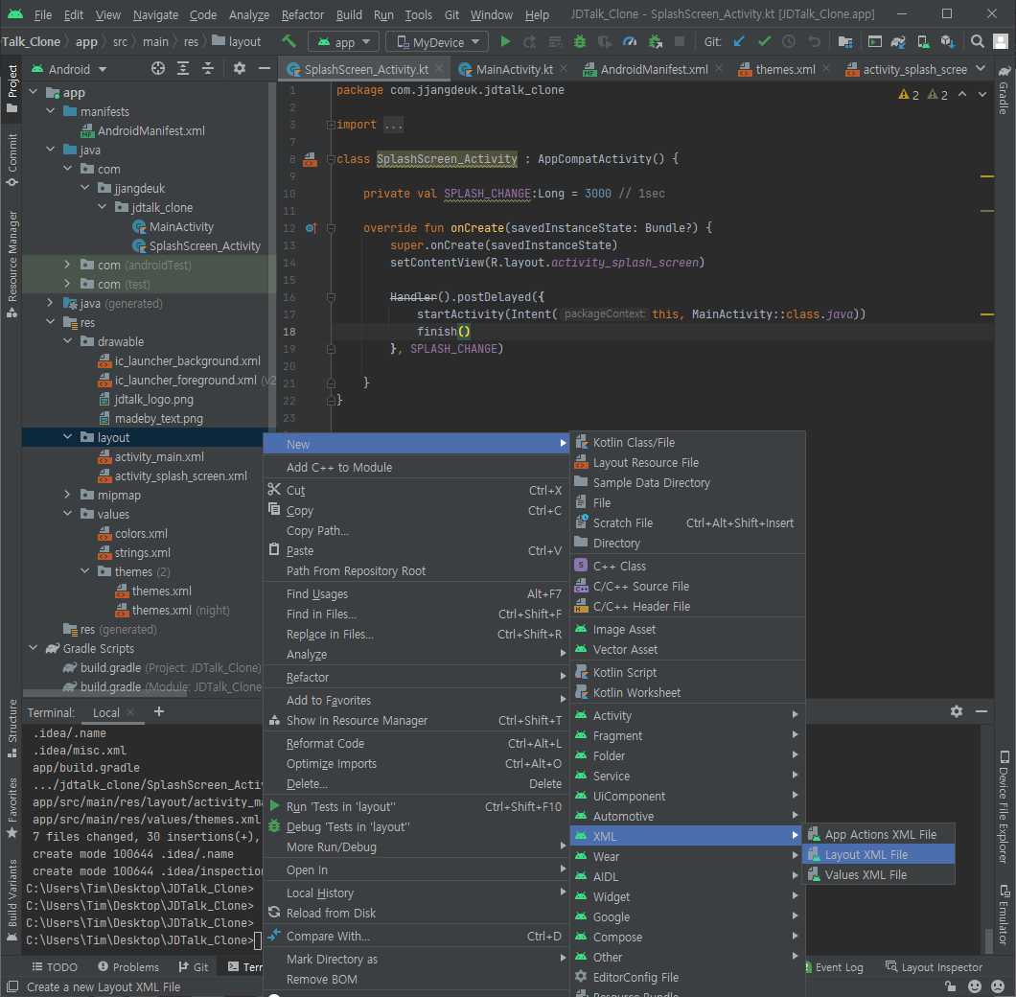Click Find Usages in context menu
Screen dimensions: 1016x997
pos(416,593)
